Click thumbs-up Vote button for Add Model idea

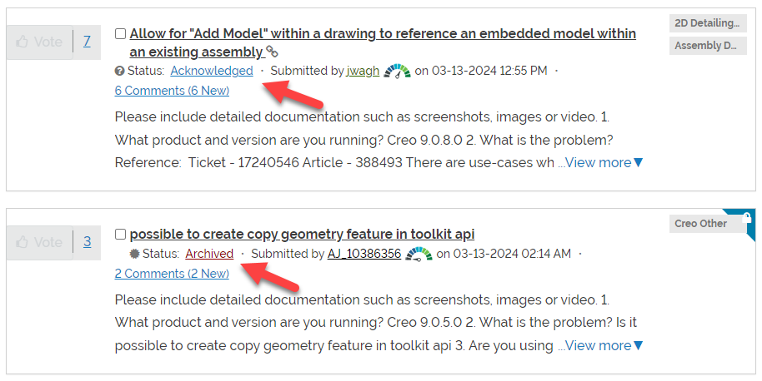(x=39, y=42)
